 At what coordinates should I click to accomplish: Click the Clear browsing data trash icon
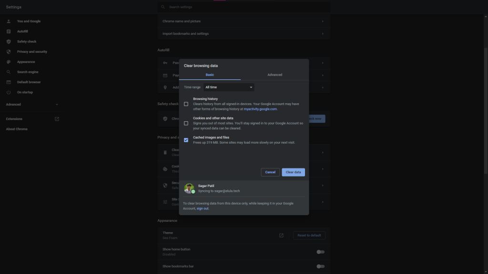click(165, 153)
